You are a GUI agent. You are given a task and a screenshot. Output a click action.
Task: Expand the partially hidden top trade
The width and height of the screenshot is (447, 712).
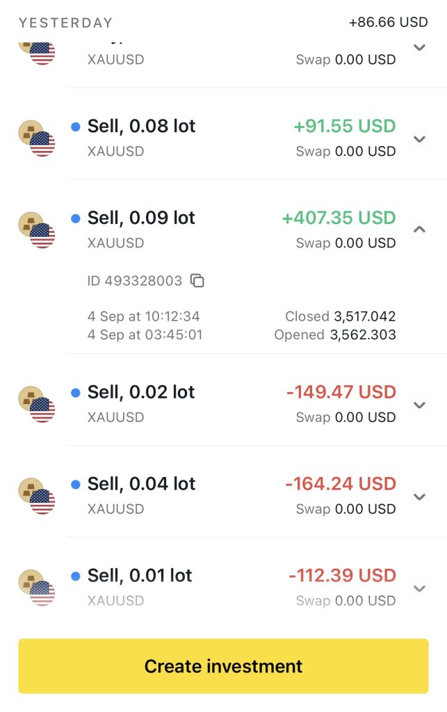click(419, 47)
